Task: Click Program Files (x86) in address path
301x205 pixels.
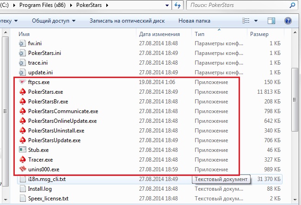Action: pos(43,5)
